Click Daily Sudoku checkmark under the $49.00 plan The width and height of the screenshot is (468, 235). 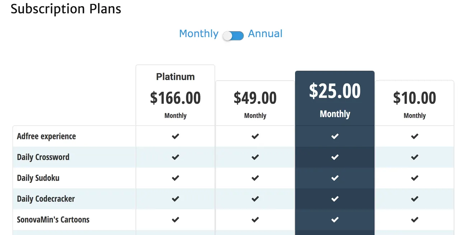click(255, 178)
